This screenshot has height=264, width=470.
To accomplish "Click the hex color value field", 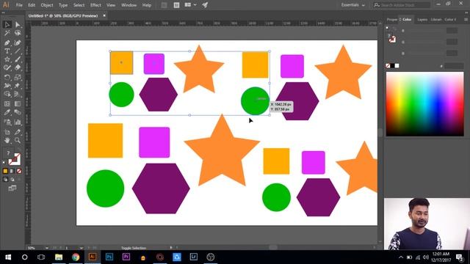I will click(454, 66).
